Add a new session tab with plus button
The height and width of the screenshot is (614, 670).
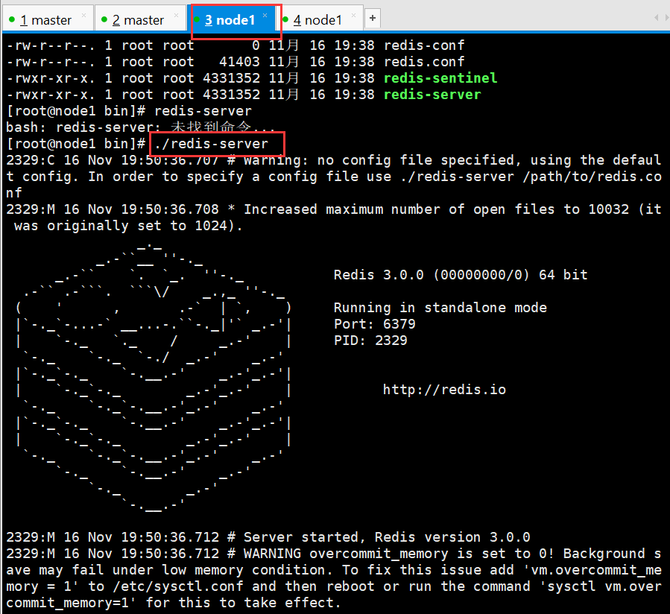(x=373, y=18)
